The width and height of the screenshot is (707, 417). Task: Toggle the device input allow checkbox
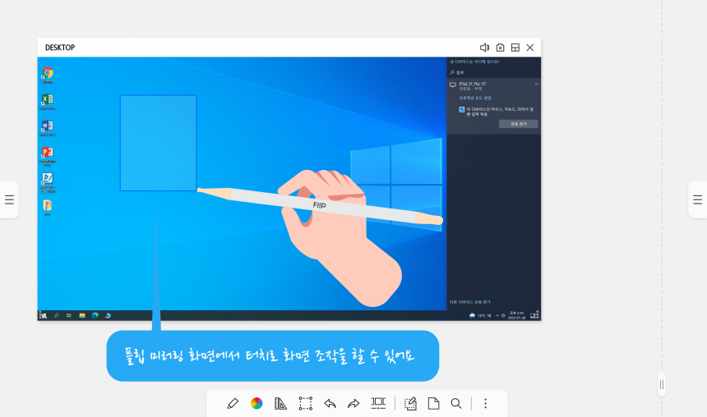point(462,109)
